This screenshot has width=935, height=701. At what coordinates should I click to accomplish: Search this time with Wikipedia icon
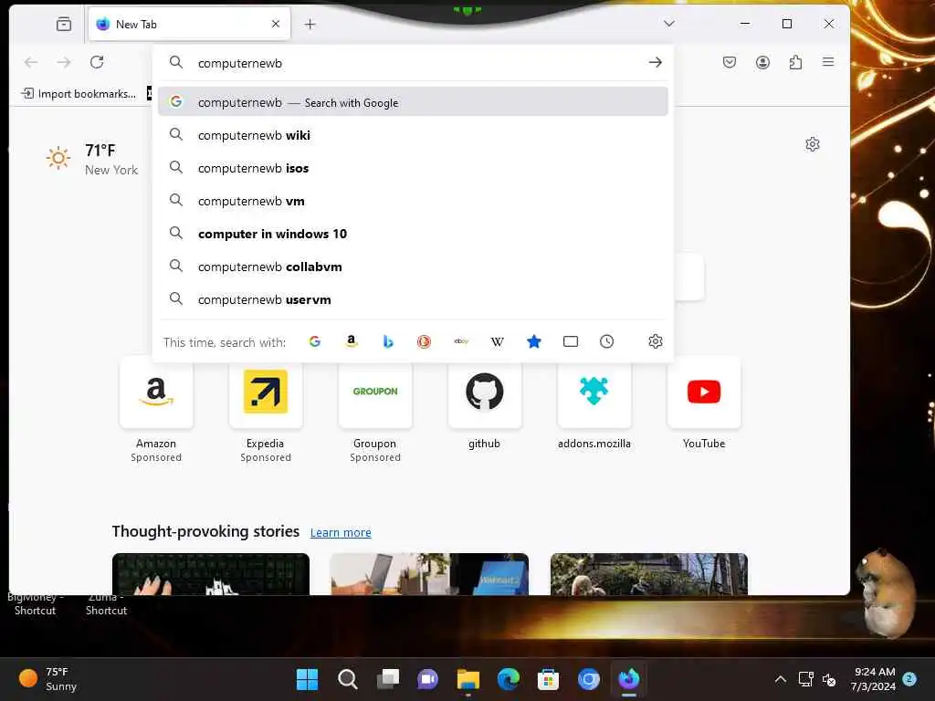click(498, 341)
